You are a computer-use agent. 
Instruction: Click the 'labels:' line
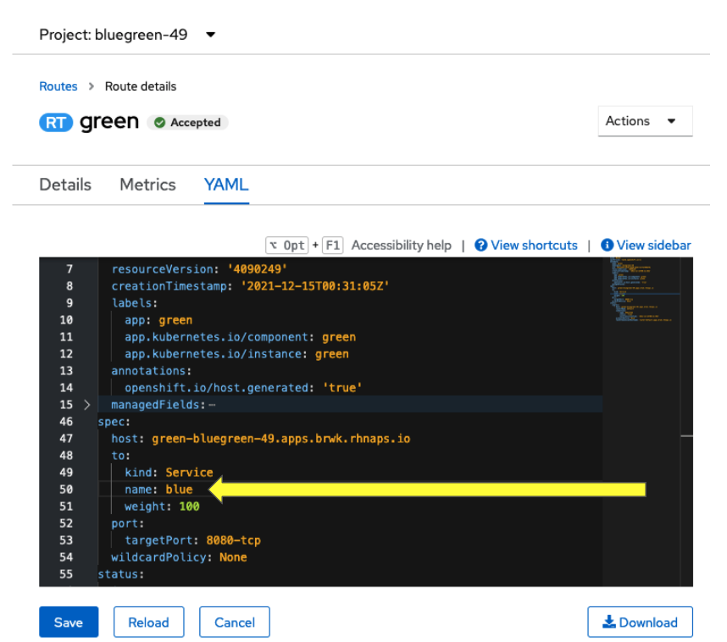pos(135,303)
